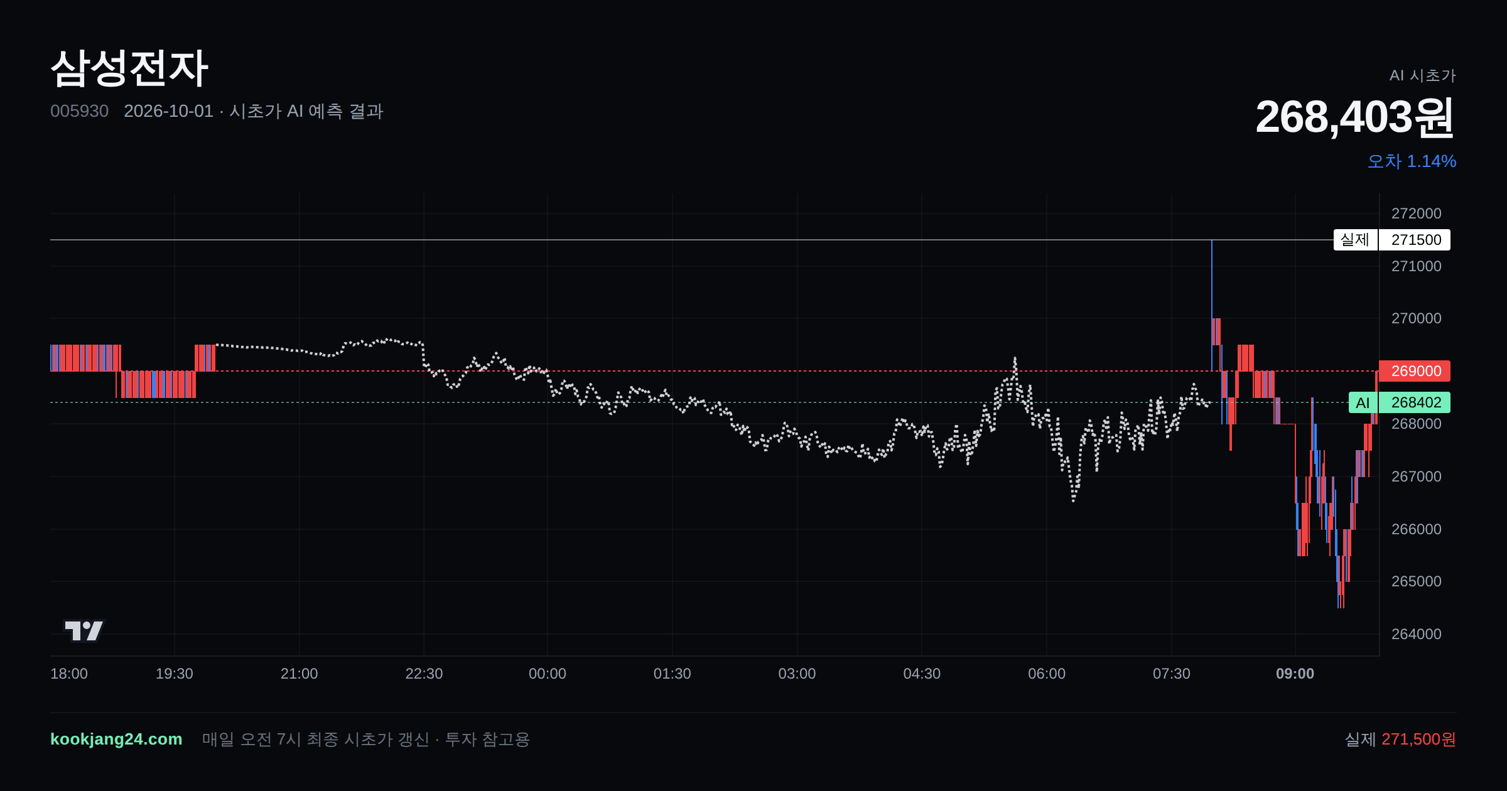The width and height of the screenshot is (1507, 791).
Task: Click the 09:00 time axis label
Action: pos(1295,674)
